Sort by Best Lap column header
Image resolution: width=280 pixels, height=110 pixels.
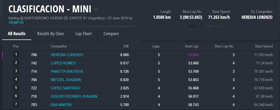pyautogui.click(x=192, y=46)
